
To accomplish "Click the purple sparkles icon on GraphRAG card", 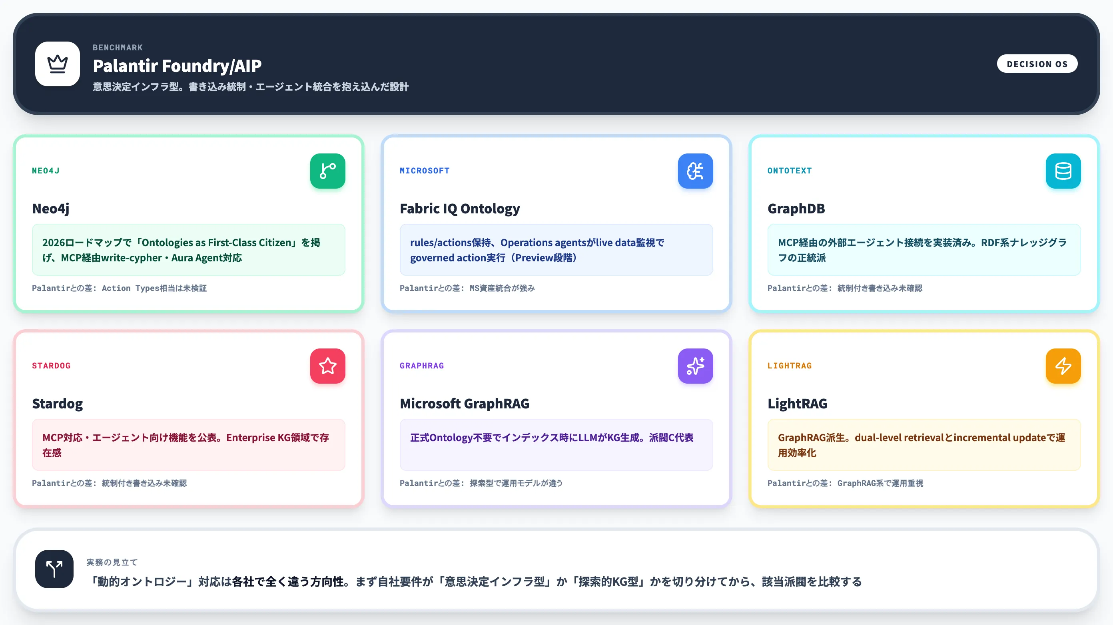I will pyautogui.click(x=695, y=366).
